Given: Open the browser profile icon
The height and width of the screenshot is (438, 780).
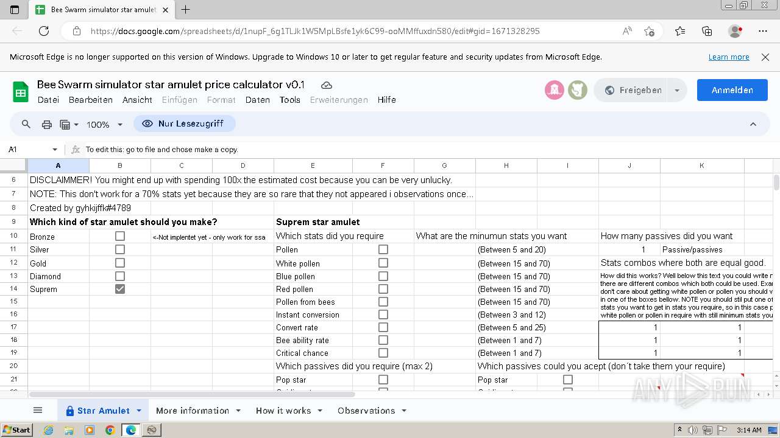Looking at the screenshot, I should click(736, 31).
